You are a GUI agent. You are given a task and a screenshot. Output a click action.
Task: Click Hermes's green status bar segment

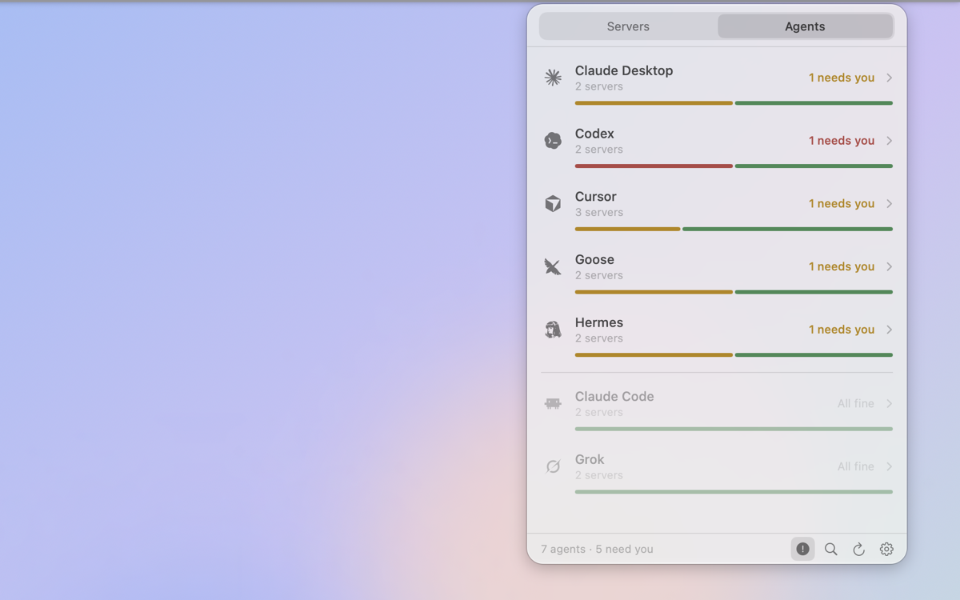pos(814,355)
